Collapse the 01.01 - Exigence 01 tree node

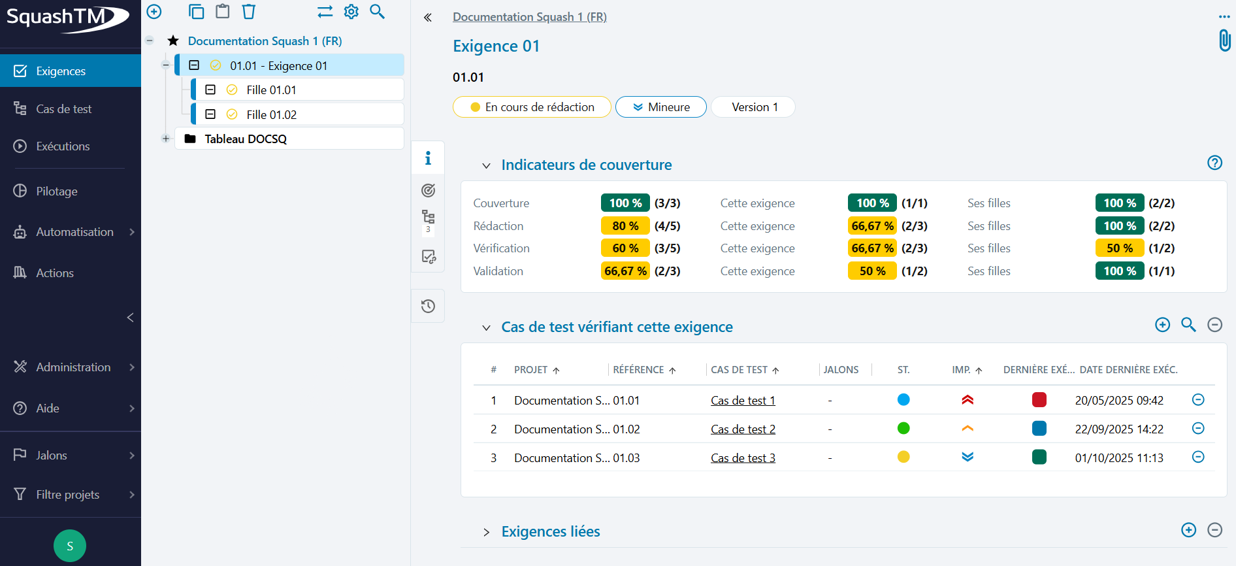166,65
